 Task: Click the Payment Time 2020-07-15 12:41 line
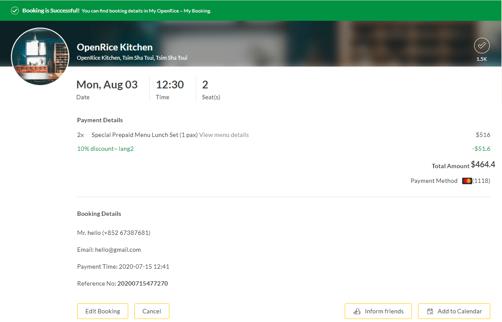click(x=123, y=267)
